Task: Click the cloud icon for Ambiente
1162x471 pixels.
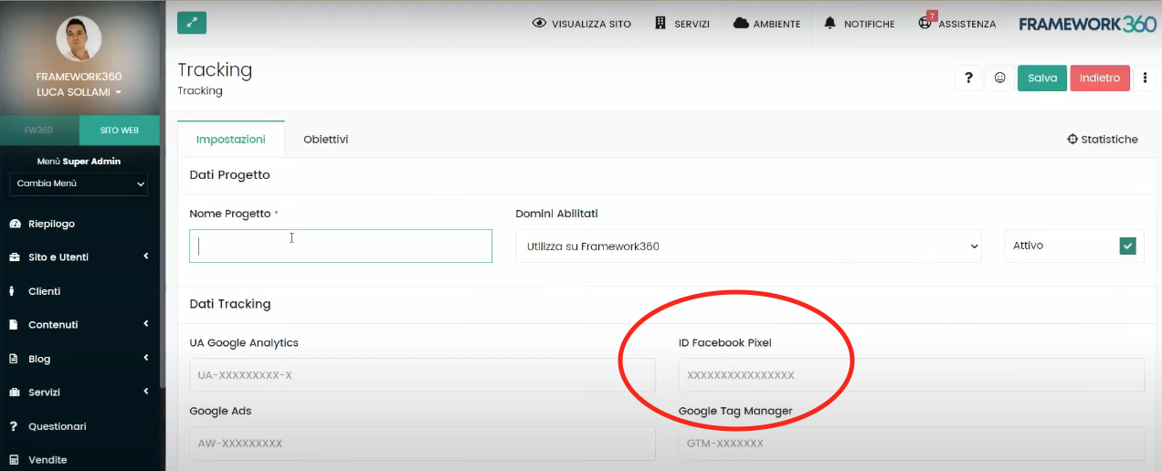Action: [741, 24]
